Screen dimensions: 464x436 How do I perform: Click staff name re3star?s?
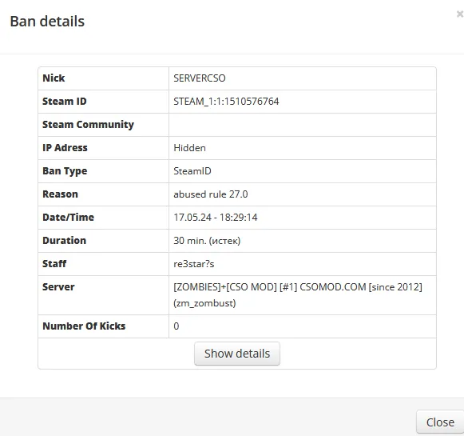pos(194,264)
